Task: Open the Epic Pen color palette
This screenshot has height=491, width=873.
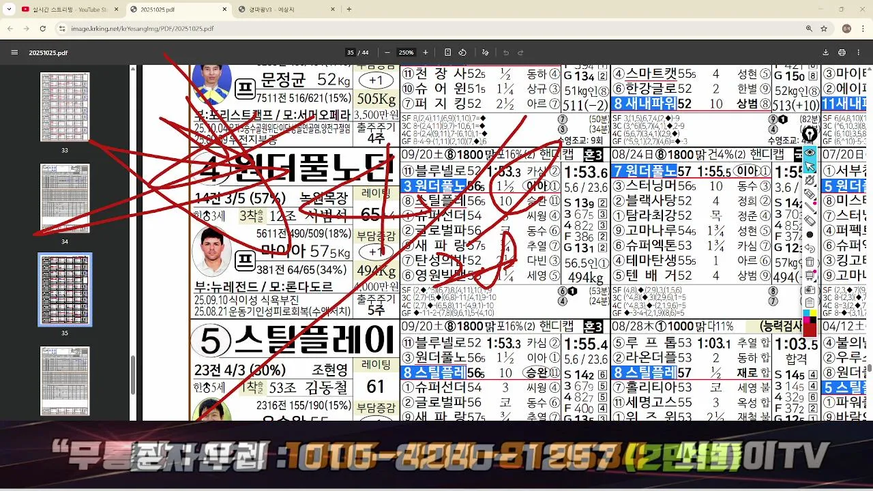Action: point(810,316)
